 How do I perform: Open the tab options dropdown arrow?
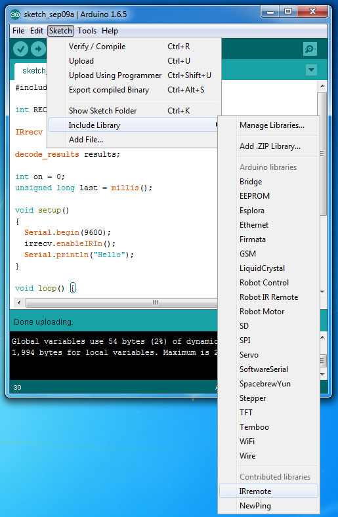[311, 70]
